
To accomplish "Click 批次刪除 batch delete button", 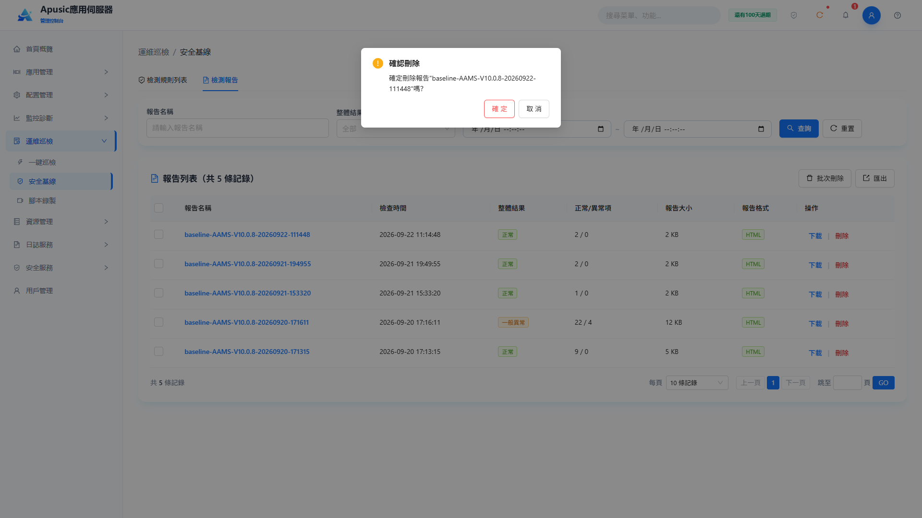I will click(825, 178).
